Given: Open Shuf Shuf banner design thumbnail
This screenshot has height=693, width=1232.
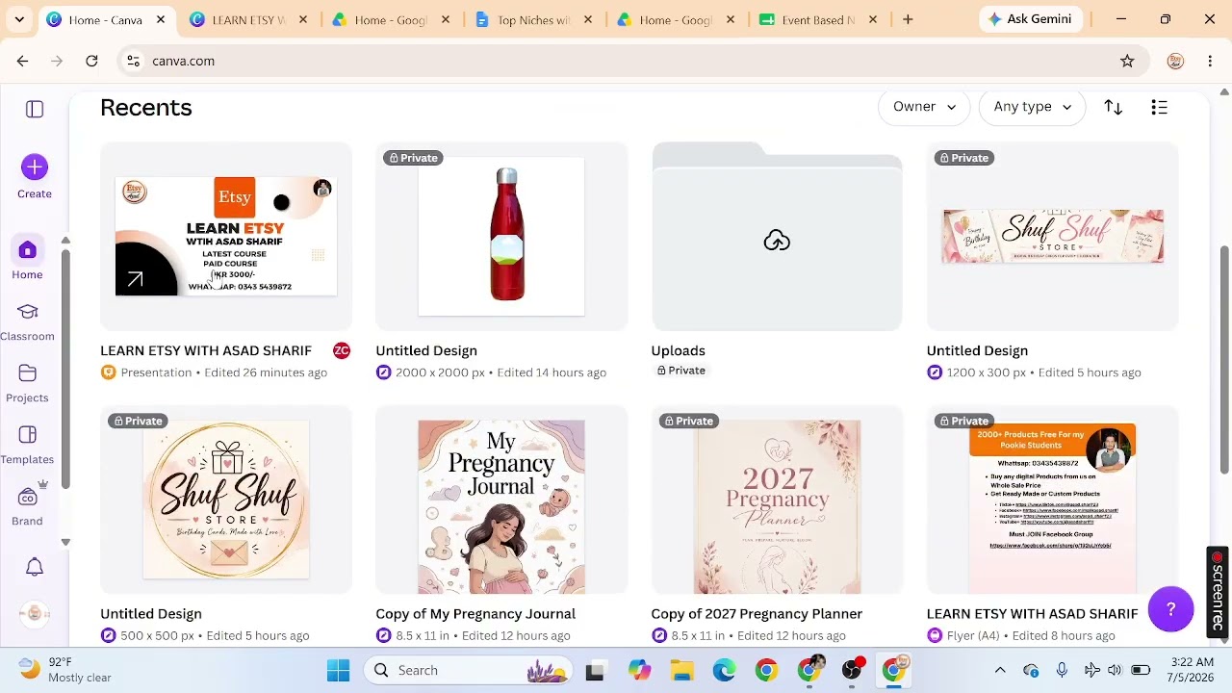Looking at the screenshot, I should click(1052, 236).
